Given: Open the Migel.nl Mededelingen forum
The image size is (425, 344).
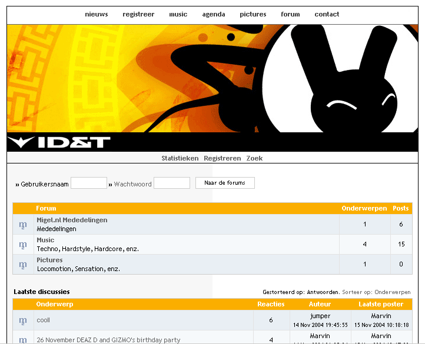Looking at the screenshot, I should [x=72, y=220].
